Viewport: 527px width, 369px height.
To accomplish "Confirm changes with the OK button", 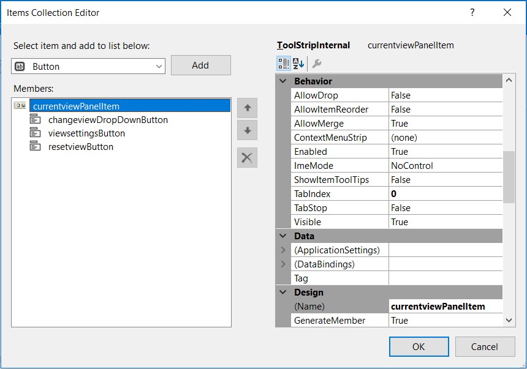I will click(x=419, y=346).
